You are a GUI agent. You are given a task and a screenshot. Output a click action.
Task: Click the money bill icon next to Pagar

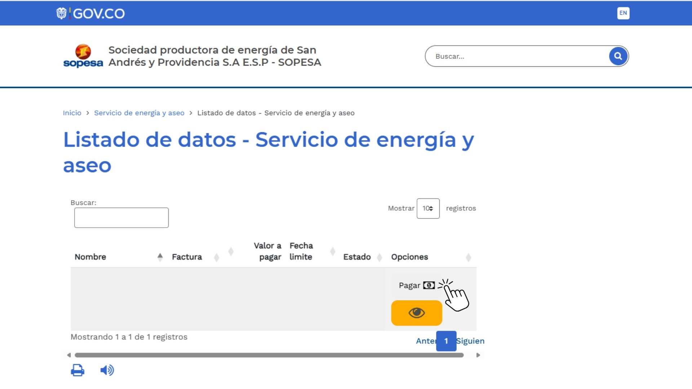pos(429,285)
